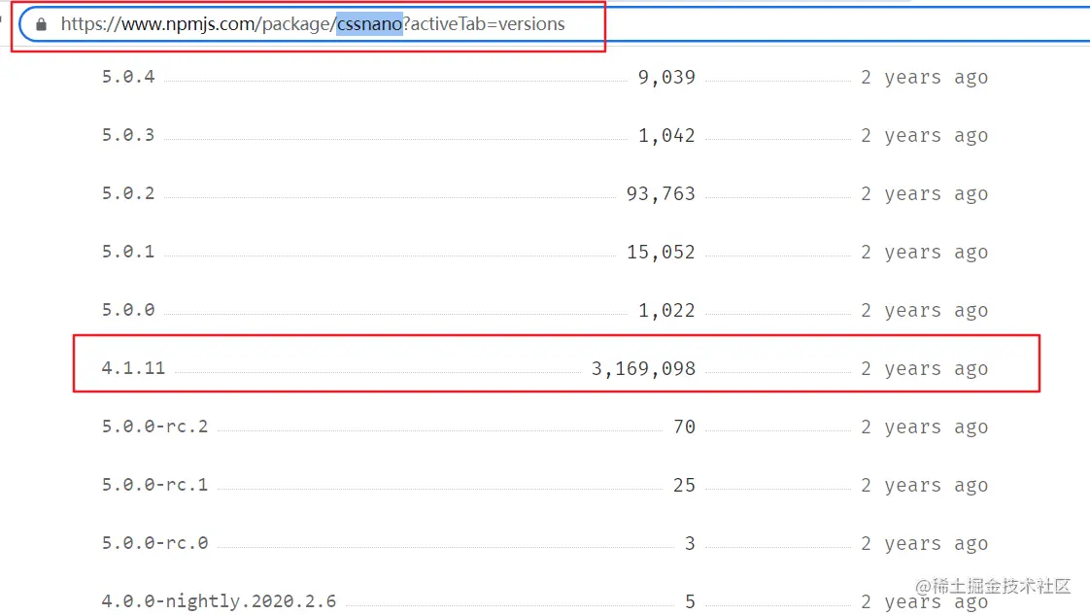Open version 4.0.0-nightly.2020.2.6 link
The image size is (1090, 615).
[x=219, y=601]
